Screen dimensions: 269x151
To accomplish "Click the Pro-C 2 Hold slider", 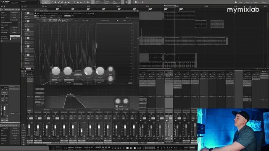I will tap(99, 80).
